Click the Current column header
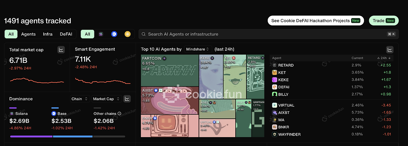This screenshot has height=146, width=408. [x=357, y=58]
